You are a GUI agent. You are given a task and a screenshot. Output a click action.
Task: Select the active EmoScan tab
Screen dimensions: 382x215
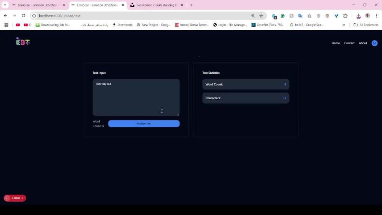(x=98, y=5)
